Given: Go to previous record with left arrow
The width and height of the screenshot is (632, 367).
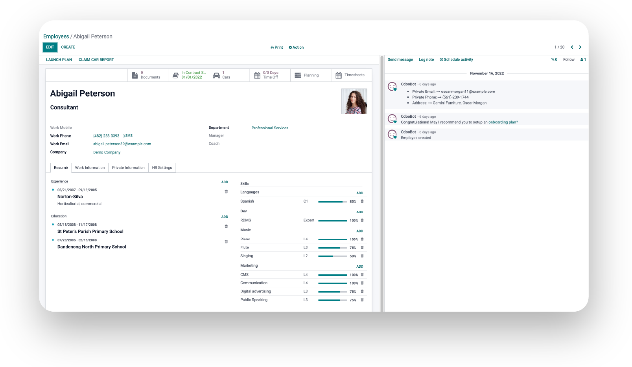Looking at the screenshot, I should pos(572,47).
